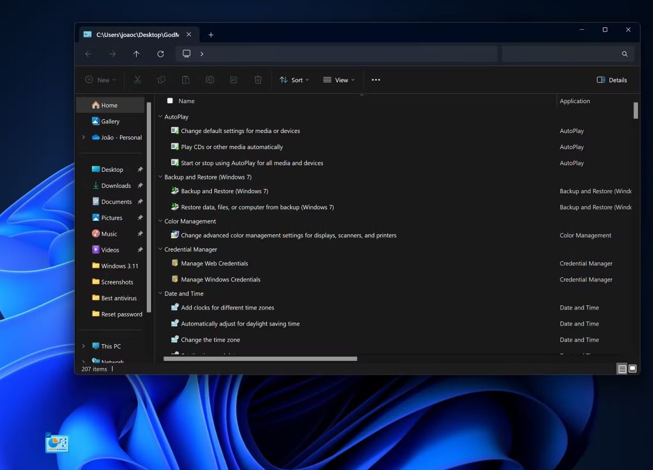This screenshot has height=470, width=653.
Task: Collapse the Credential Manager group
Action: [x=160, y=249]
